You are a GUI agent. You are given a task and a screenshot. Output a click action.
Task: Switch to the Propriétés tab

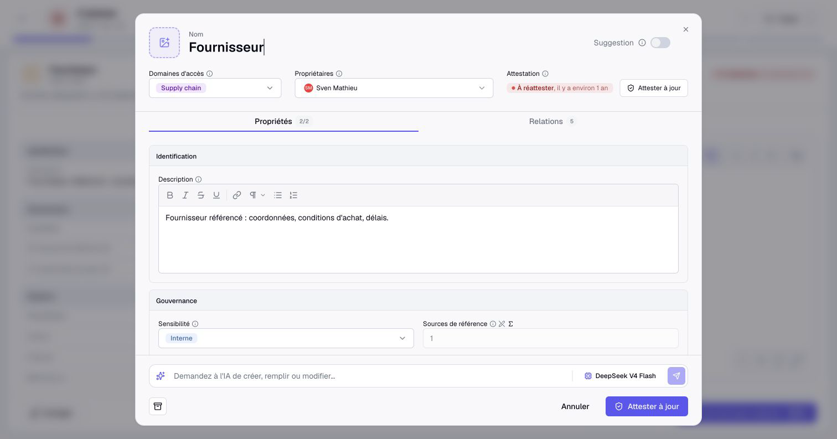[x=283, y=121]
